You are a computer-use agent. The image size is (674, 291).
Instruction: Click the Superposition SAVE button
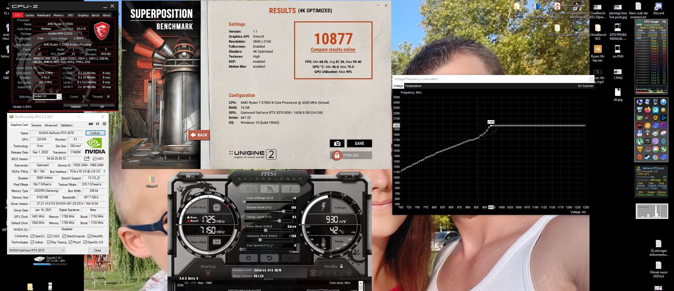tap(359, 143)
